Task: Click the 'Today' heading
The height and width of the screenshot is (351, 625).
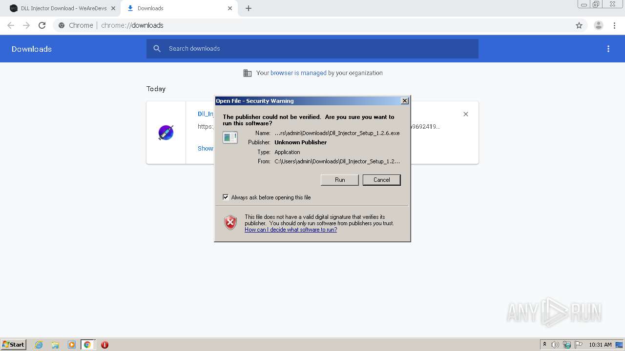Action: (x=156, y=89)
